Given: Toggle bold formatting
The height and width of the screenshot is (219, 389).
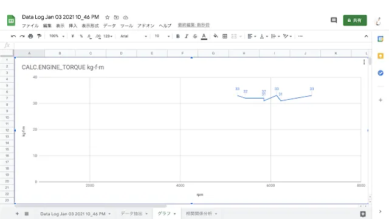Looking at the screenshot, I should click(x=178, y=36).
